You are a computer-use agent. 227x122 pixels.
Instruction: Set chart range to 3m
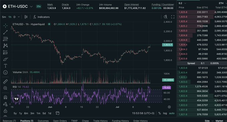coord(32,113)
